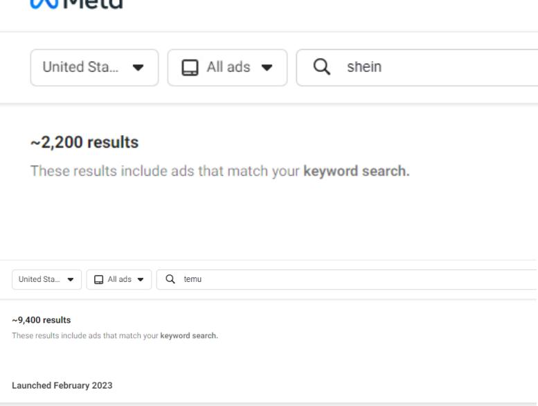Click the caret beside smaller 'United Sta...'
This screenshot has width=538, height=406.
pos(71,280)
